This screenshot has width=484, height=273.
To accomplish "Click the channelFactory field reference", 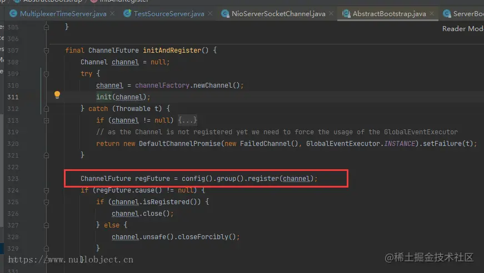I will (162, 85).
